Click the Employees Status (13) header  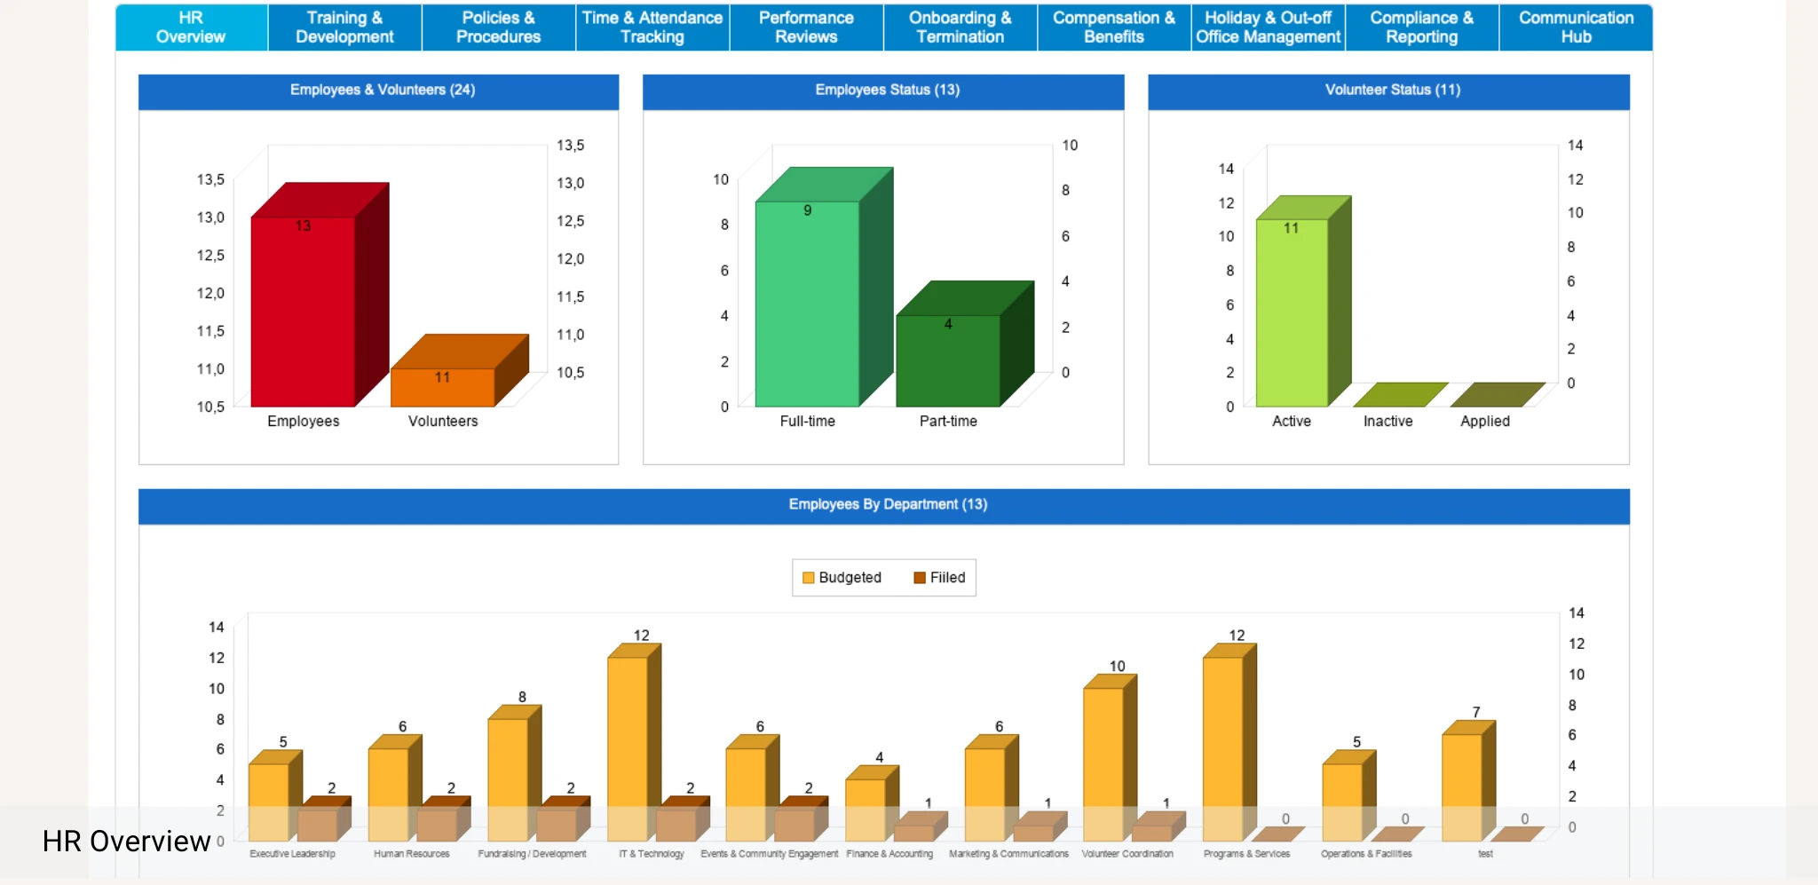[x=883, y=91]
